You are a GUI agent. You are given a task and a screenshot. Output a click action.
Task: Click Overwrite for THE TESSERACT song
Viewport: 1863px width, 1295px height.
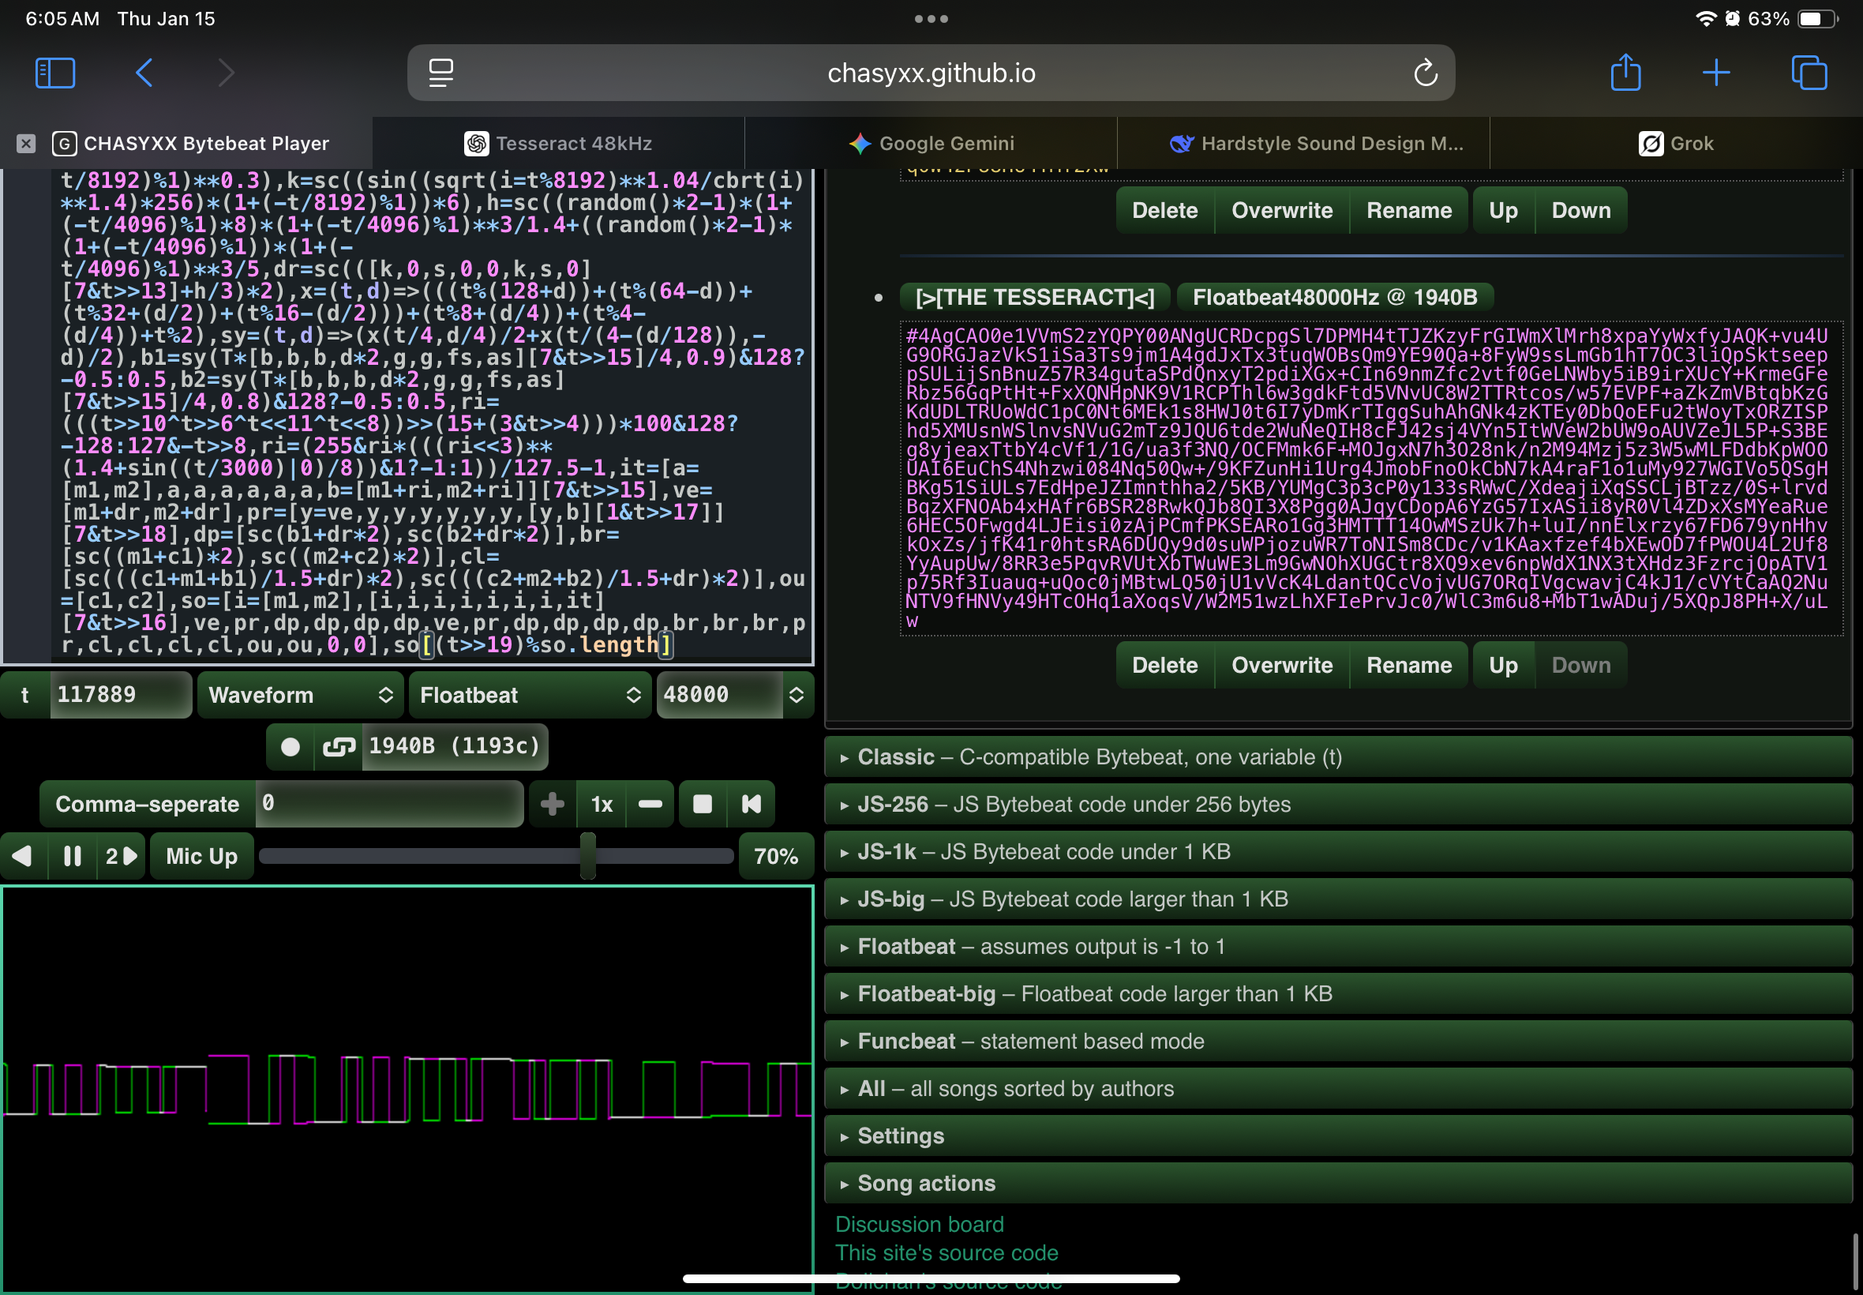pos(1281,666)
